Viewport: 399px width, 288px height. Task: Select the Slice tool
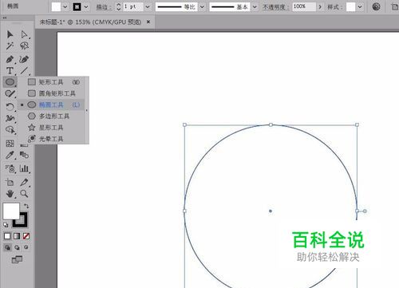pyautogui.click(x=24, y=182)
